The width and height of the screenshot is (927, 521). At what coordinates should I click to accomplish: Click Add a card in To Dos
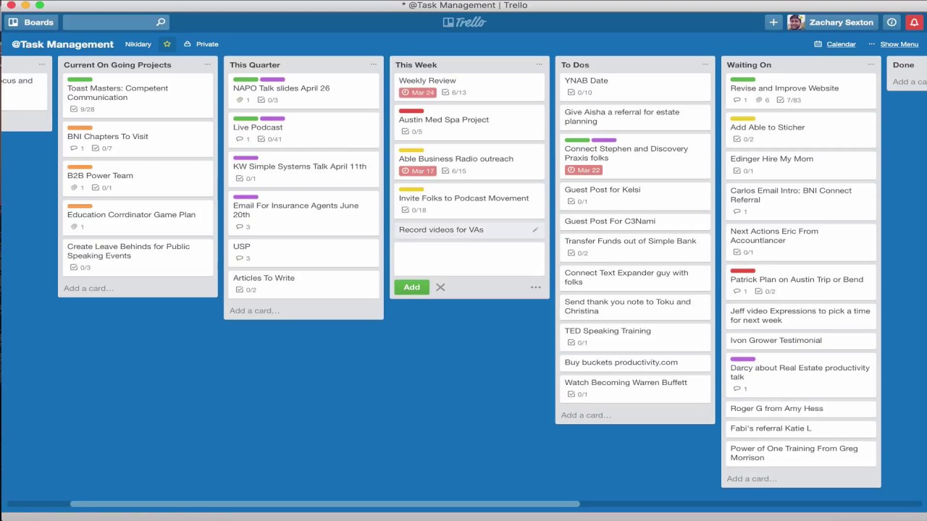586,415
